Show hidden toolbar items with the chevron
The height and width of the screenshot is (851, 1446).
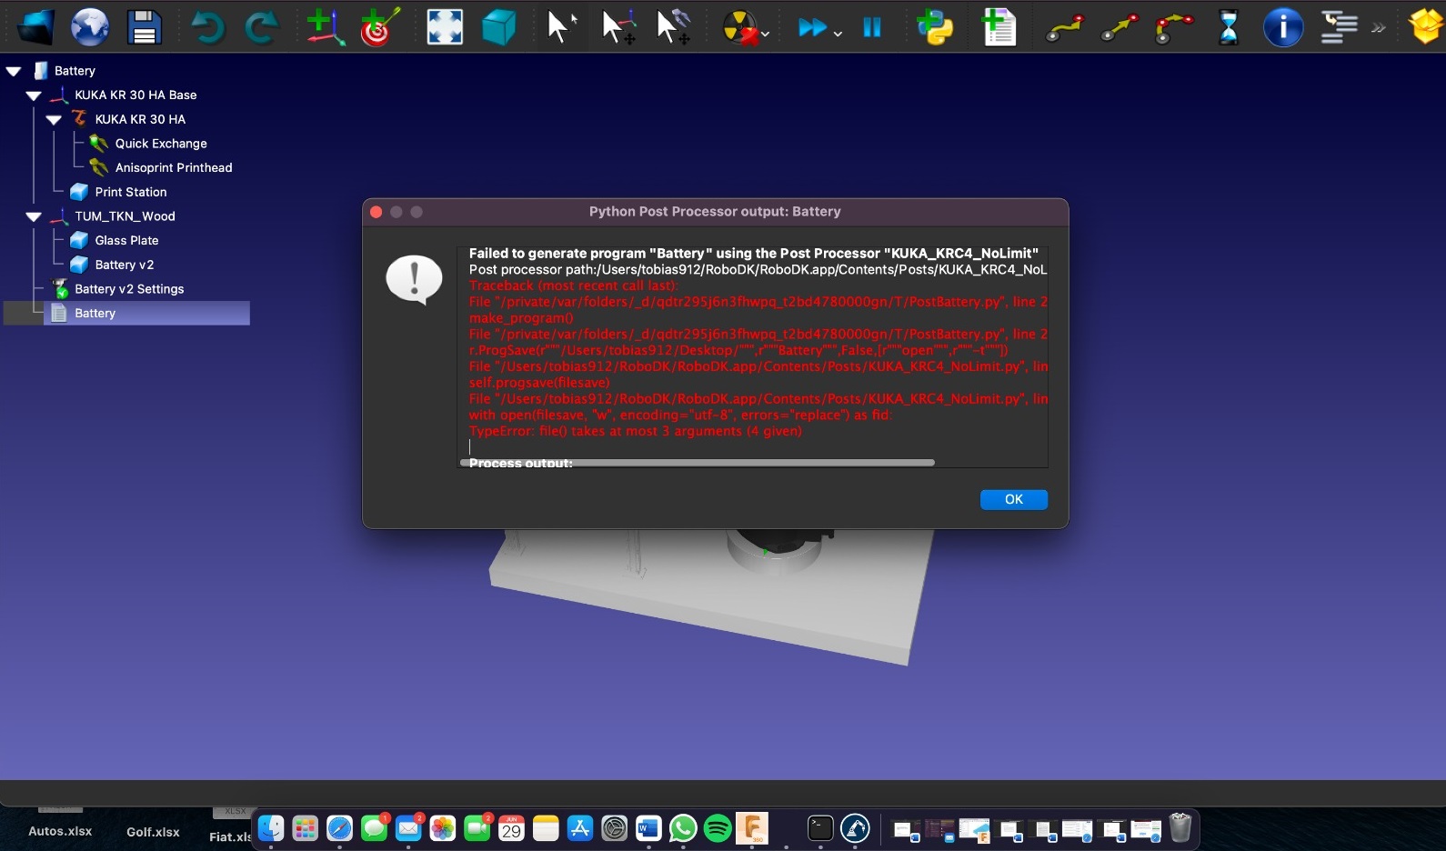click(x=1379, y=27)
